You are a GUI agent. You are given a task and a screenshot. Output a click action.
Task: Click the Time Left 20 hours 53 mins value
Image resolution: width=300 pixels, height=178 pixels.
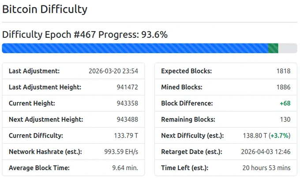[x=266, y=168]
